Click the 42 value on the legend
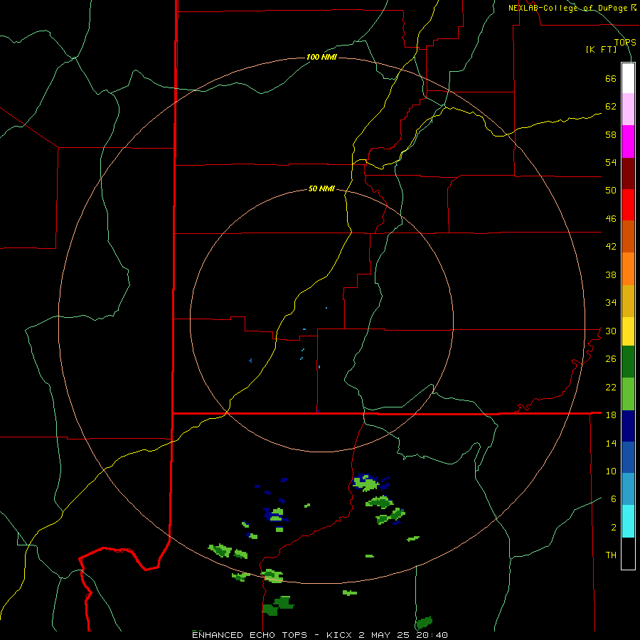640x640 pixels. (611, 247)
